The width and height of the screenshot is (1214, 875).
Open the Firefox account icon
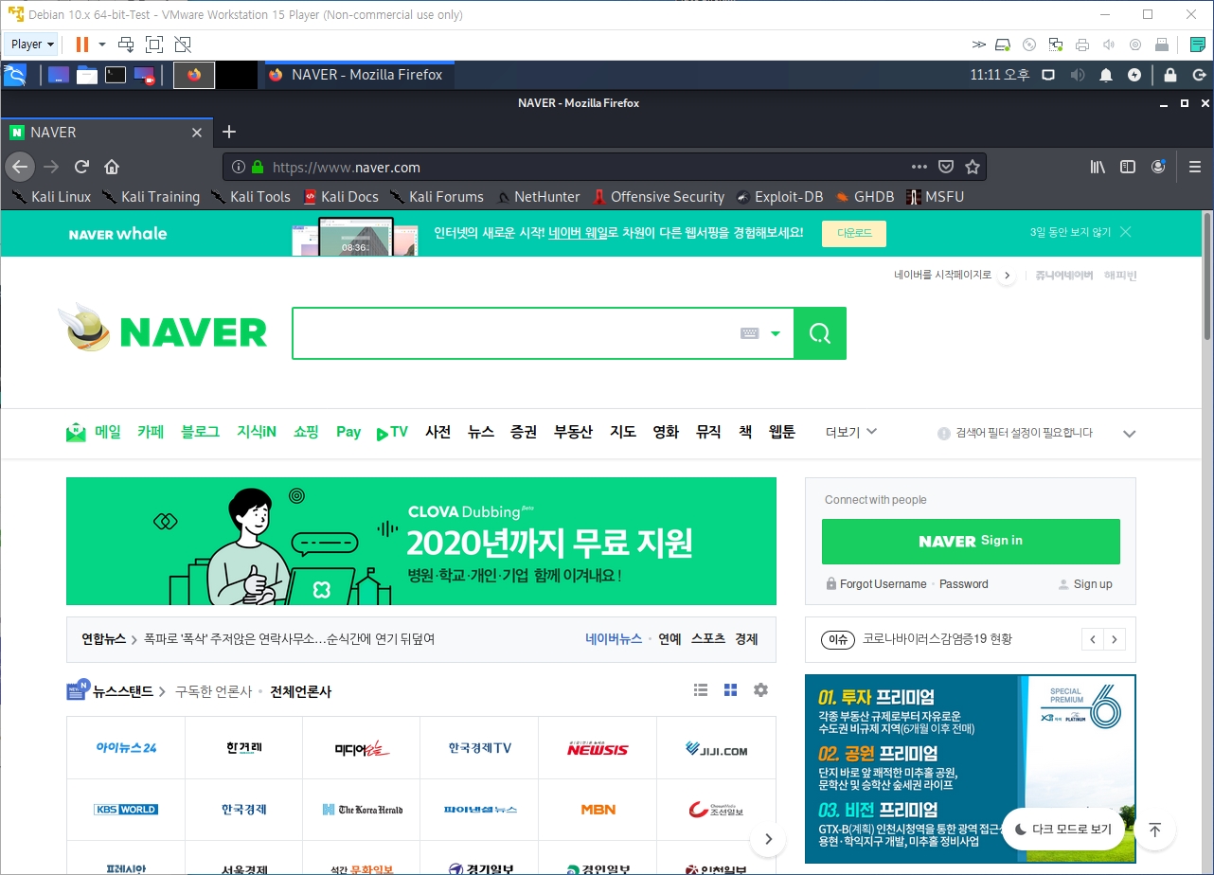(1158, 167)
